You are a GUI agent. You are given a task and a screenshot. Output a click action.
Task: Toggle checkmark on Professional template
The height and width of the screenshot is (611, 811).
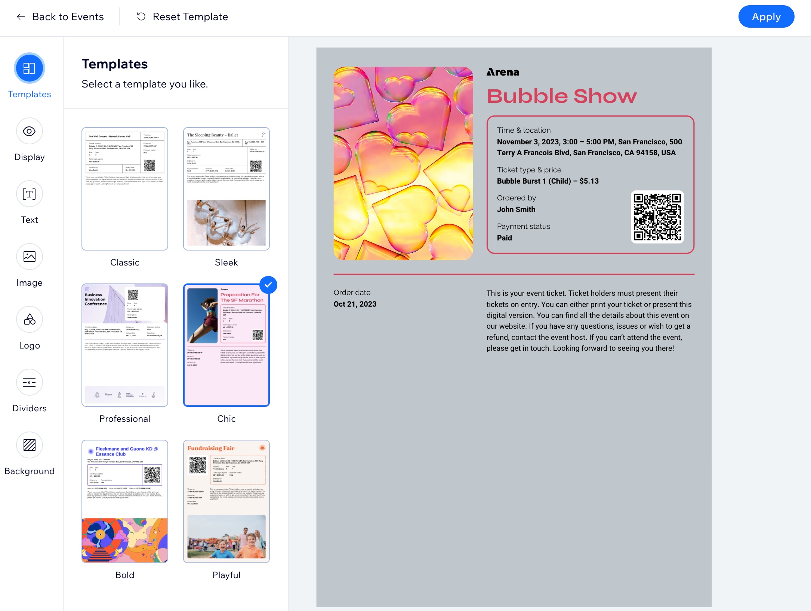point(164,284)
